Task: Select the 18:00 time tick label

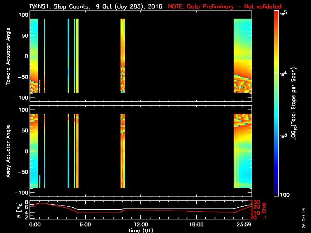Action: point(196,225)
